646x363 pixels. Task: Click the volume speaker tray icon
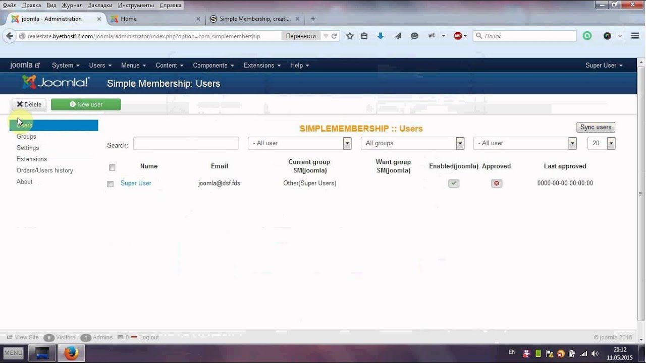point(595,353)
